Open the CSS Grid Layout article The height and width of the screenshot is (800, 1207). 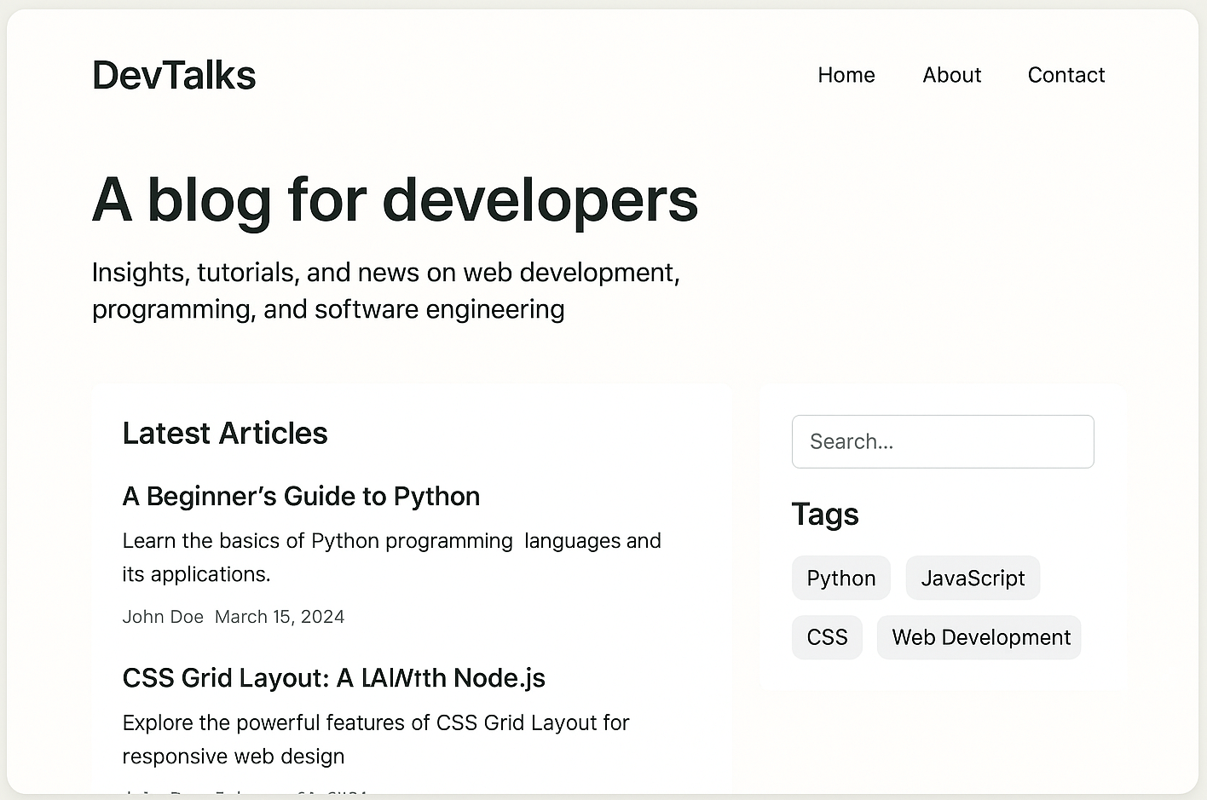coord(333,678)
